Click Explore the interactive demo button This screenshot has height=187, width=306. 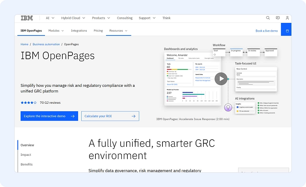pos(49,116)
